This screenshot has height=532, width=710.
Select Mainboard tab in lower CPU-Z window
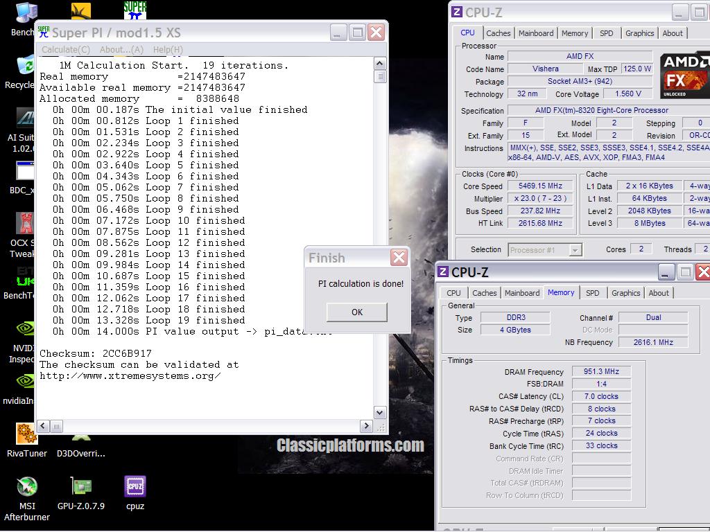point(522,293)
